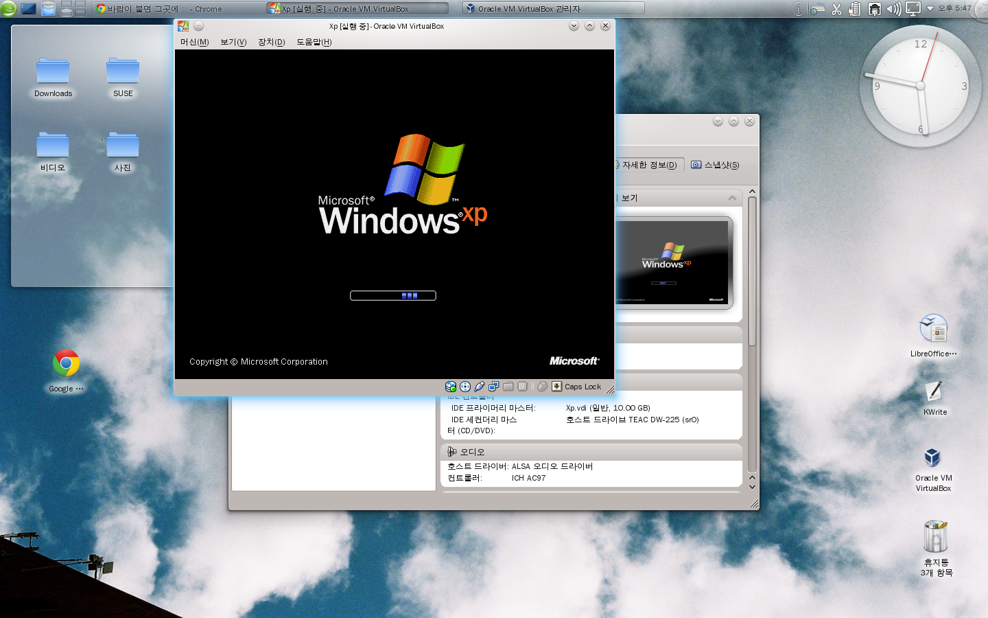The height and width of the screenshot is (618, 988).
Task: Click the analog clock widget
Action: 920,86
